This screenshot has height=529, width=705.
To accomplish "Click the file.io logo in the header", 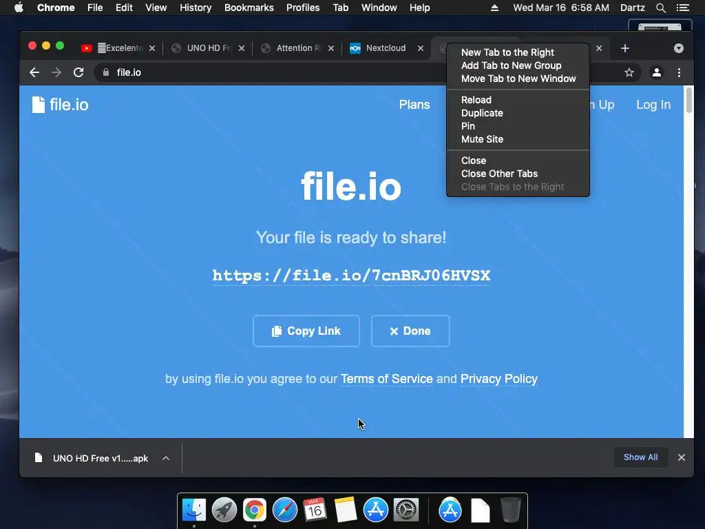I will [x=61, y=105].
